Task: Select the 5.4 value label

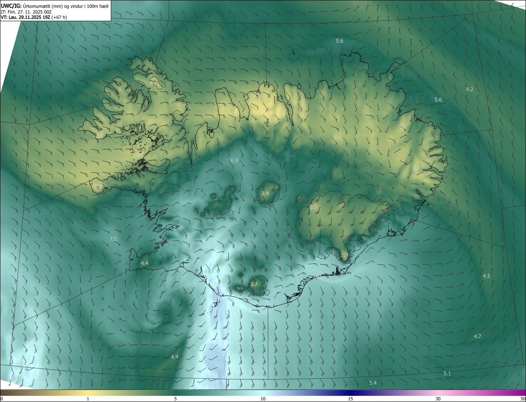Action: [373, 383]
